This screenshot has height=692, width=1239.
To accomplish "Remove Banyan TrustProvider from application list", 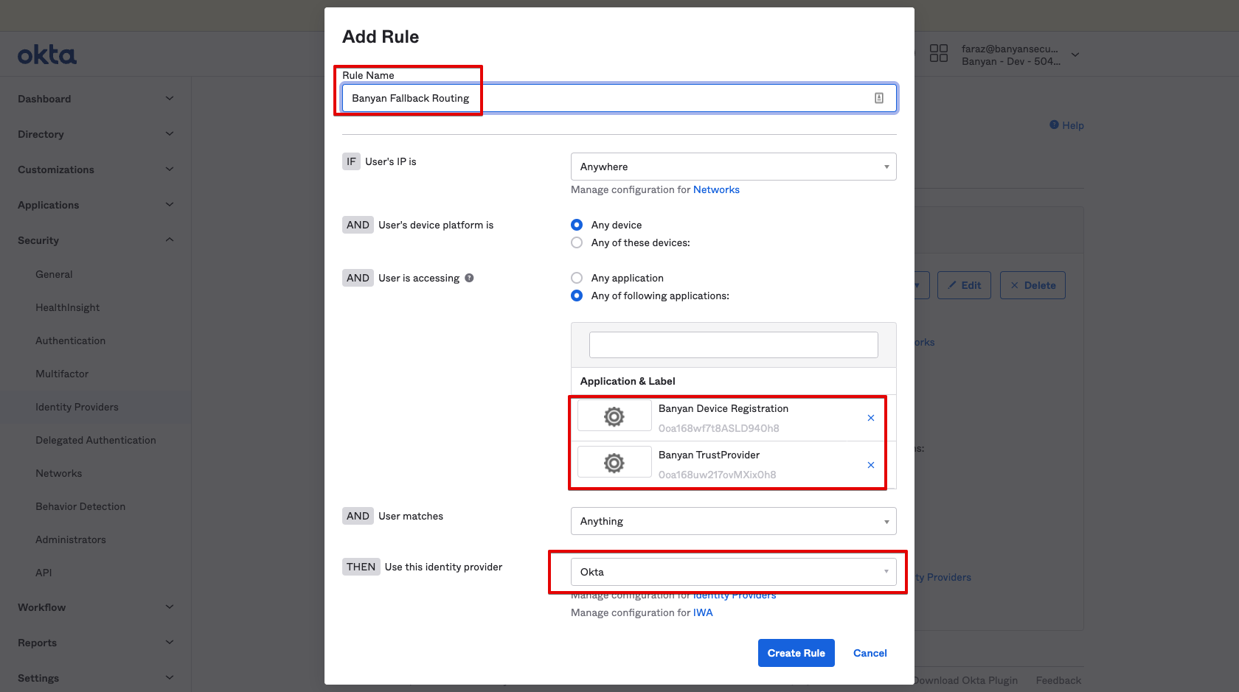I will pyautogui.click(x=870, y=465).
